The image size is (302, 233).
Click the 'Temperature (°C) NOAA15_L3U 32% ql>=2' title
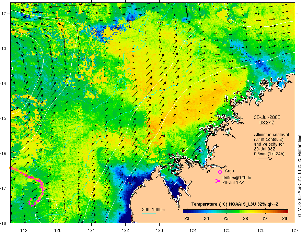click(x=235, y=204)
